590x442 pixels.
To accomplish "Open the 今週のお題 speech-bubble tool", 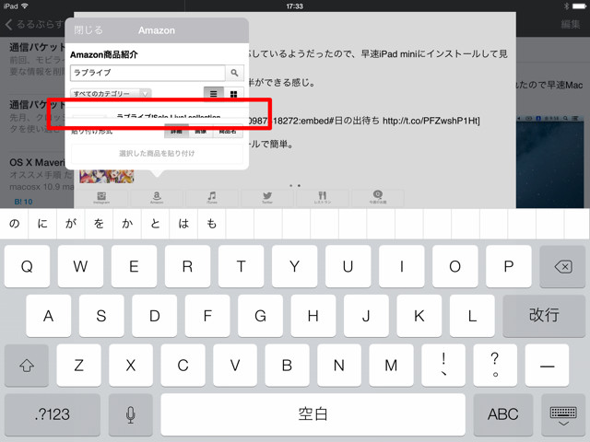I will (378, 198).
